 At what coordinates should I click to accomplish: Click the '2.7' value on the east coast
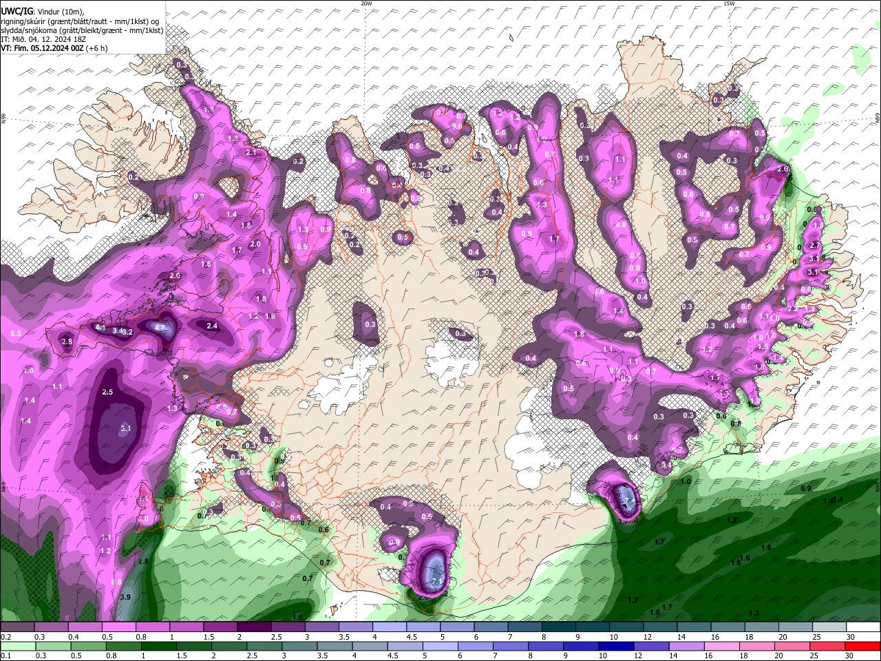(815, 245)
